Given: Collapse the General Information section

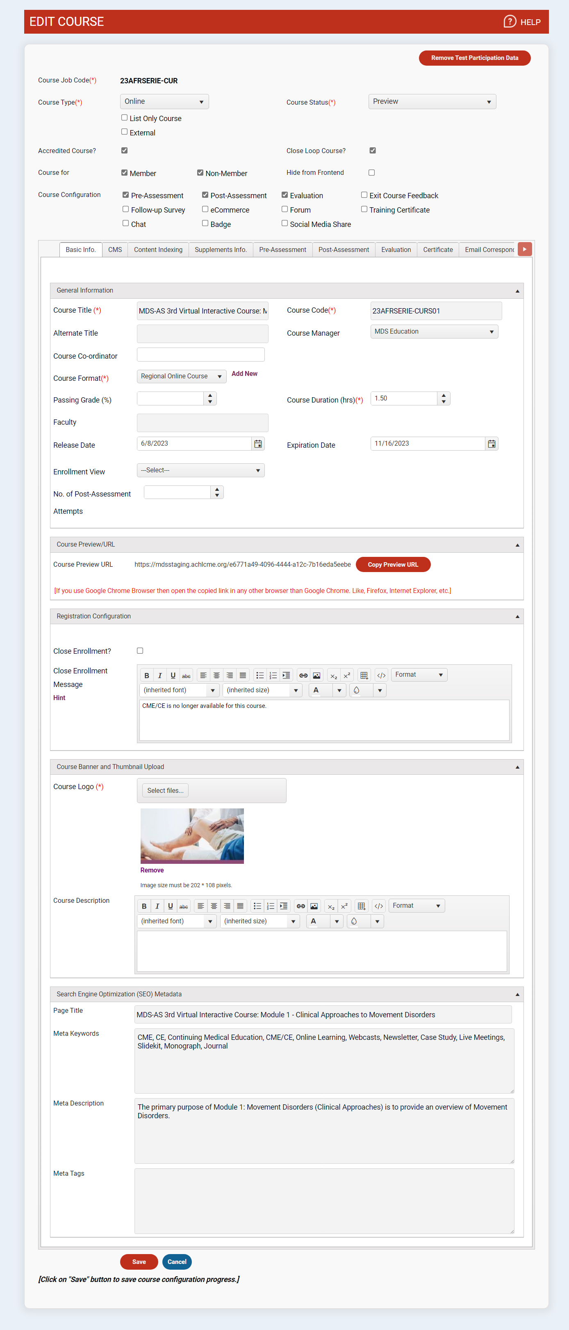Looking at the screenshot, I should coord(517,291).
